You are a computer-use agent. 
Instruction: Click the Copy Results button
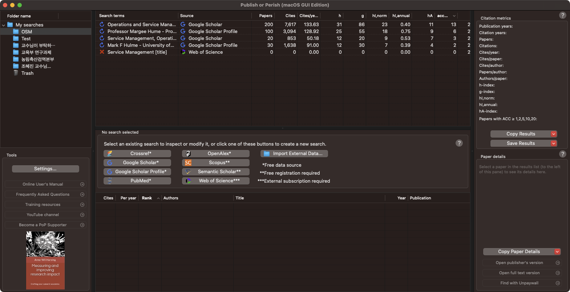[521, 134]
